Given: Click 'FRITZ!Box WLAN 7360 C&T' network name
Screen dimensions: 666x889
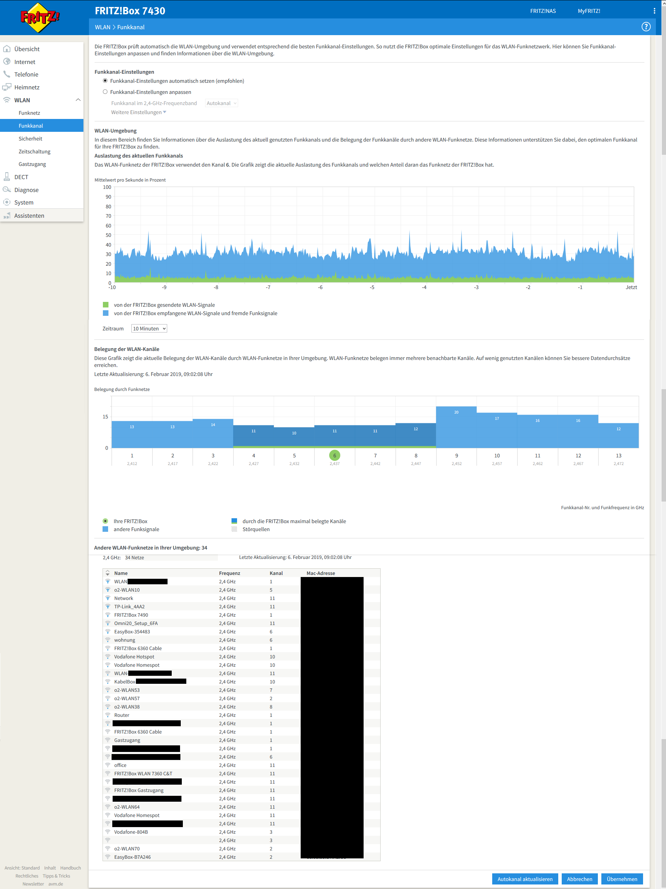Looking at the screenshot, I should pyautogui.click(x=143, y=773).
